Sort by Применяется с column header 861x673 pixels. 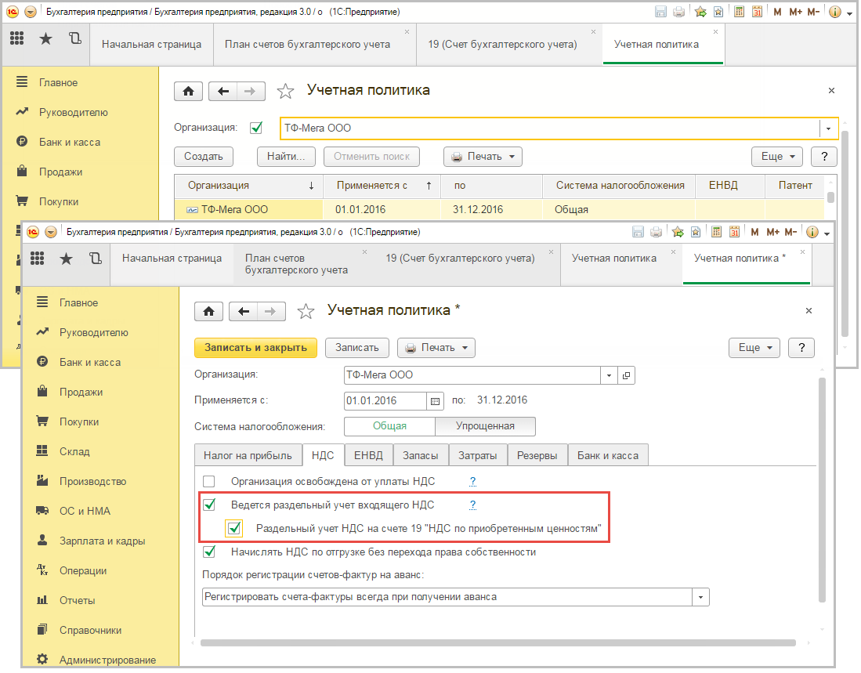coord(381,186)
